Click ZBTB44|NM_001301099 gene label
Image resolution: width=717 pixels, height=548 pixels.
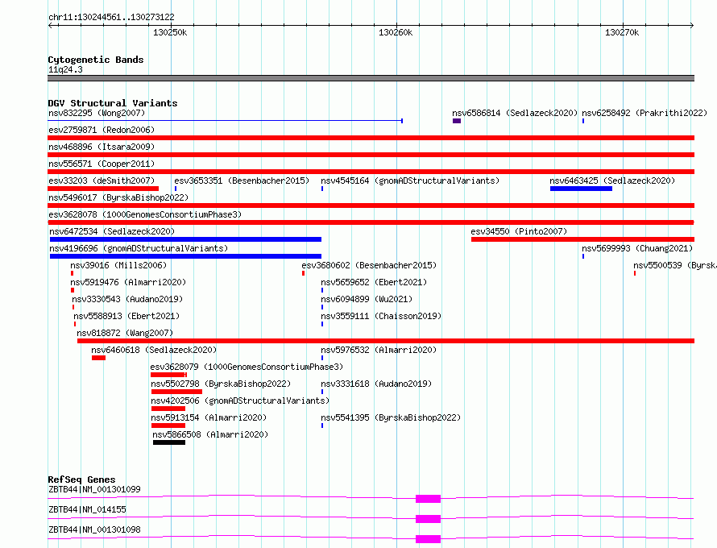tap(94, 489)
